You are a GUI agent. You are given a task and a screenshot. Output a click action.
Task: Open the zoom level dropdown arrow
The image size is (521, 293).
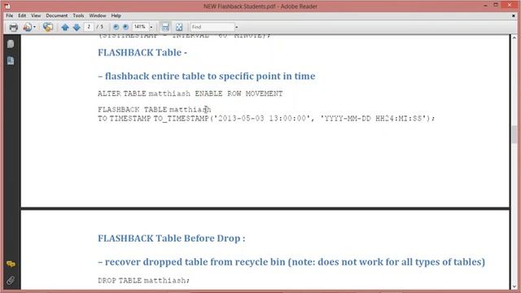151,27
